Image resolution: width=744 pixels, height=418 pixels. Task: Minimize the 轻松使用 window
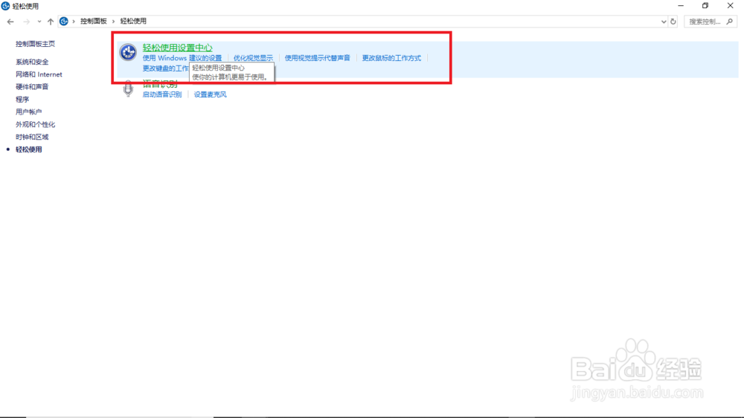681,6
